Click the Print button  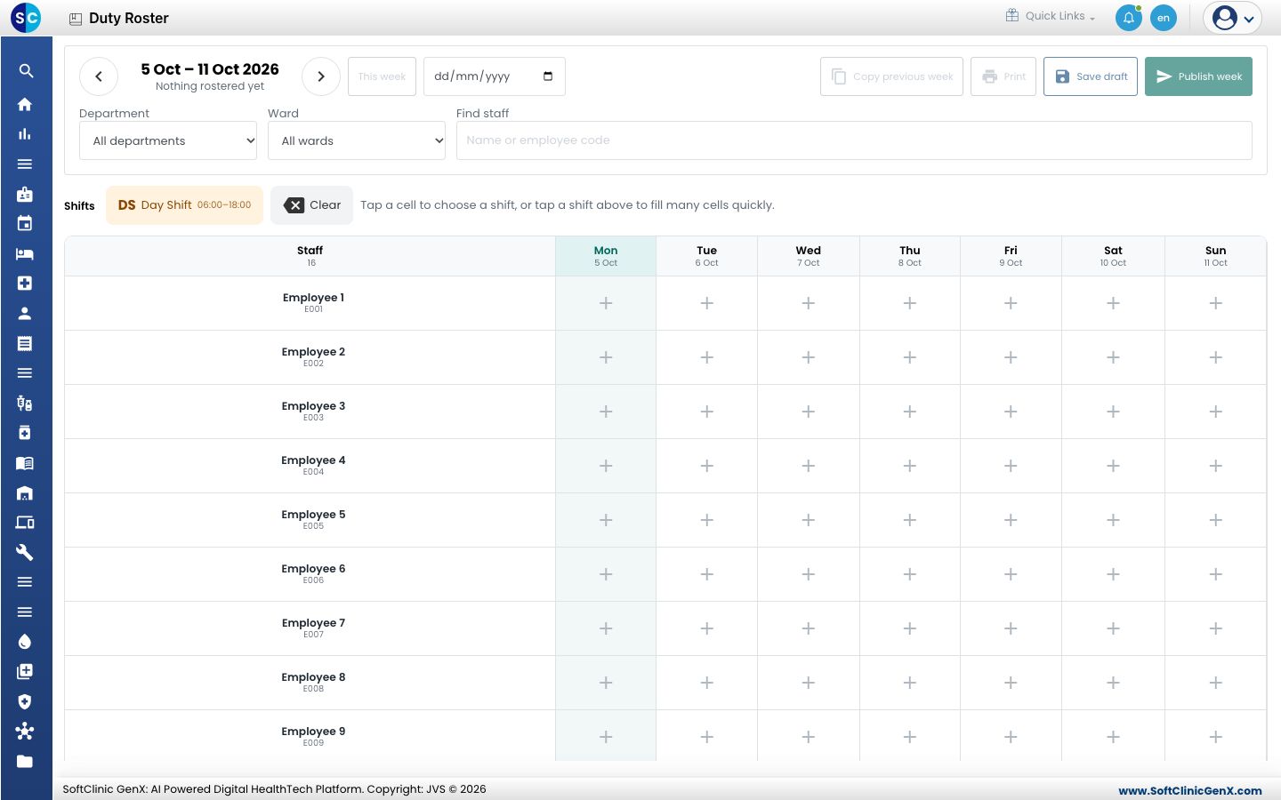(x=1003, y=76)
